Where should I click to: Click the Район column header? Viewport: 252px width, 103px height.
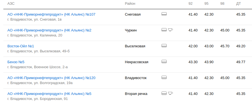coord(130,4)
